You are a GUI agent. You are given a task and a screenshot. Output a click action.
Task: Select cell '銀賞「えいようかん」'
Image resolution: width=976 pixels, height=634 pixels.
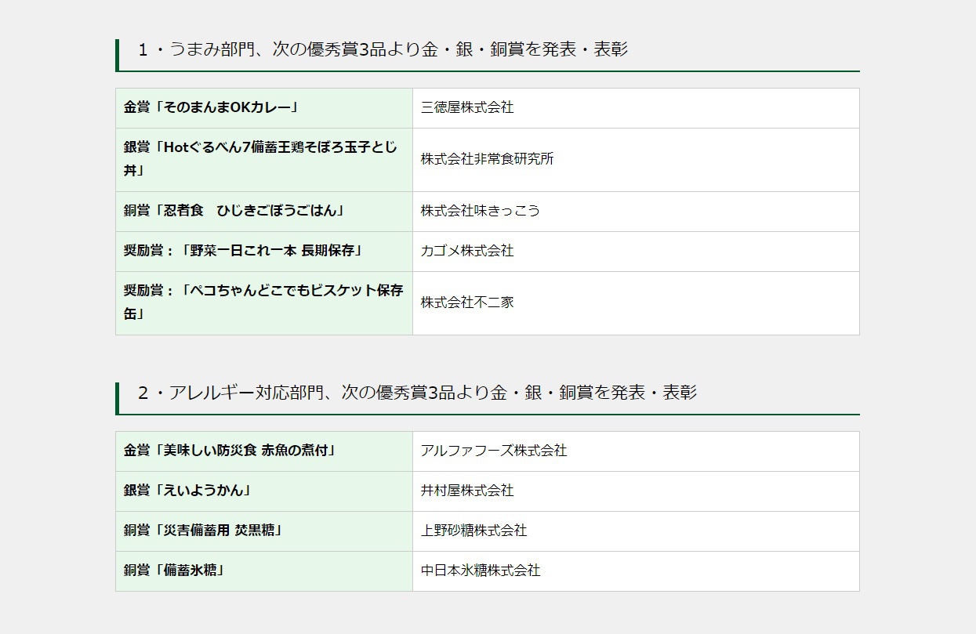[264, 491]
